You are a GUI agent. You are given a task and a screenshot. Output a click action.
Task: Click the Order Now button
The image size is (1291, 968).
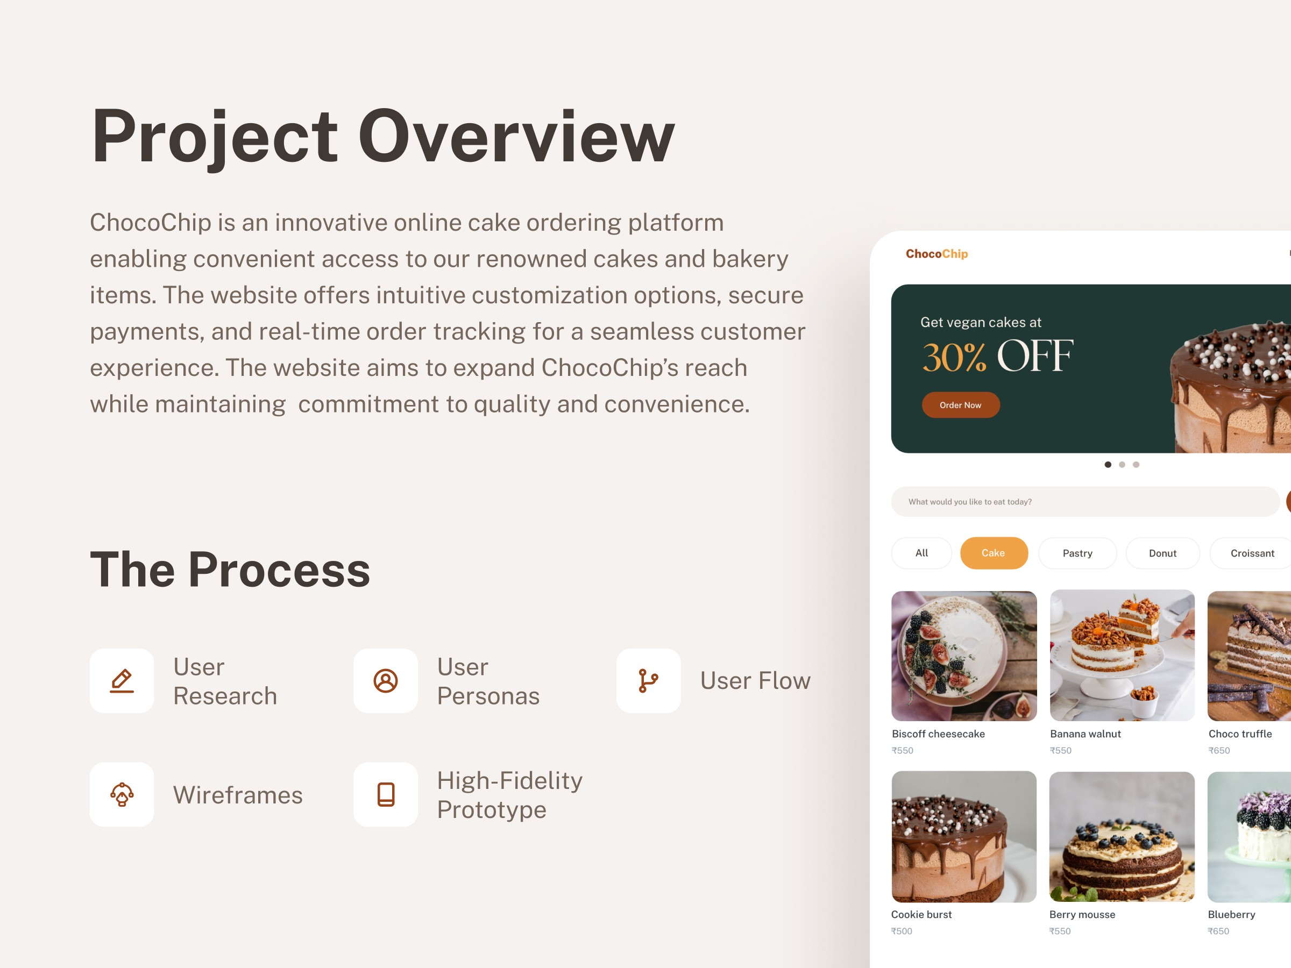tap(961, 405)
